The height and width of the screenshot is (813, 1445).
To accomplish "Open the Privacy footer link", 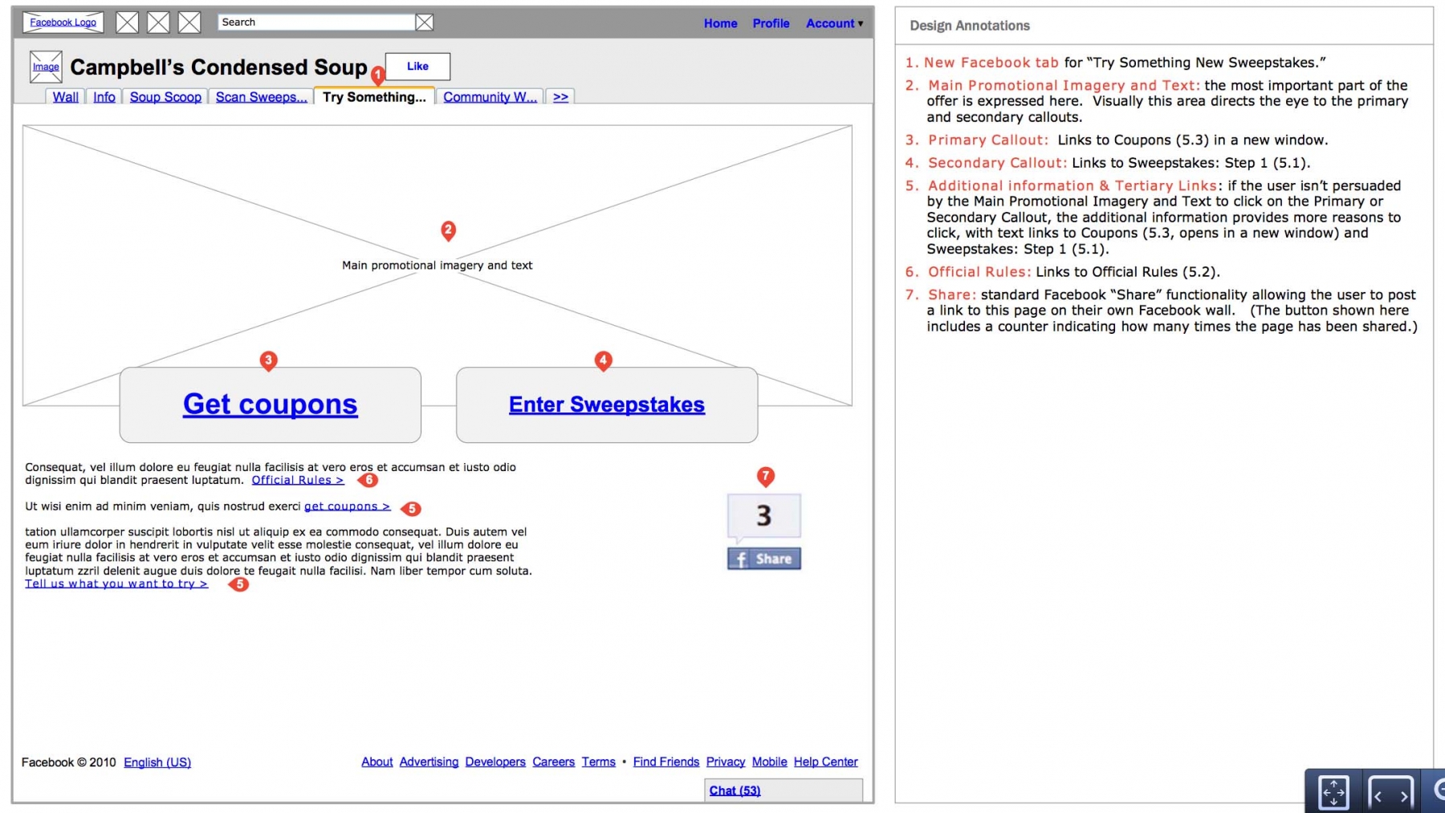I will [x=726, y=762].
